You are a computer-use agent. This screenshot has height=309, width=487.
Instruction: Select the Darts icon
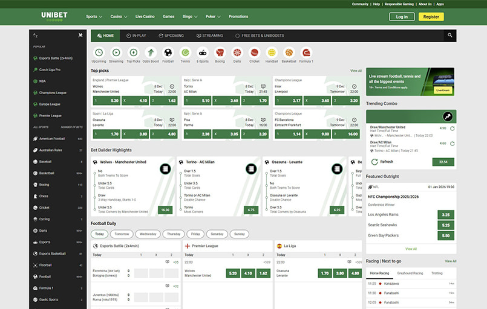point(237,53)
